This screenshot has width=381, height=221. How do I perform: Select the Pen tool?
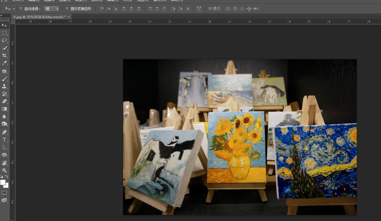(x=4, y=132)
